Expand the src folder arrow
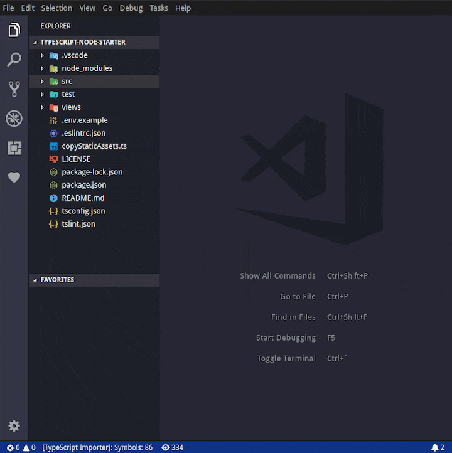452x453 pixels. coord(42,82)
